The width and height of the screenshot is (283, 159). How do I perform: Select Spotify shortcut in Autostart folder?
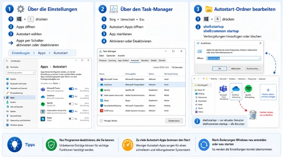[249, 92]
